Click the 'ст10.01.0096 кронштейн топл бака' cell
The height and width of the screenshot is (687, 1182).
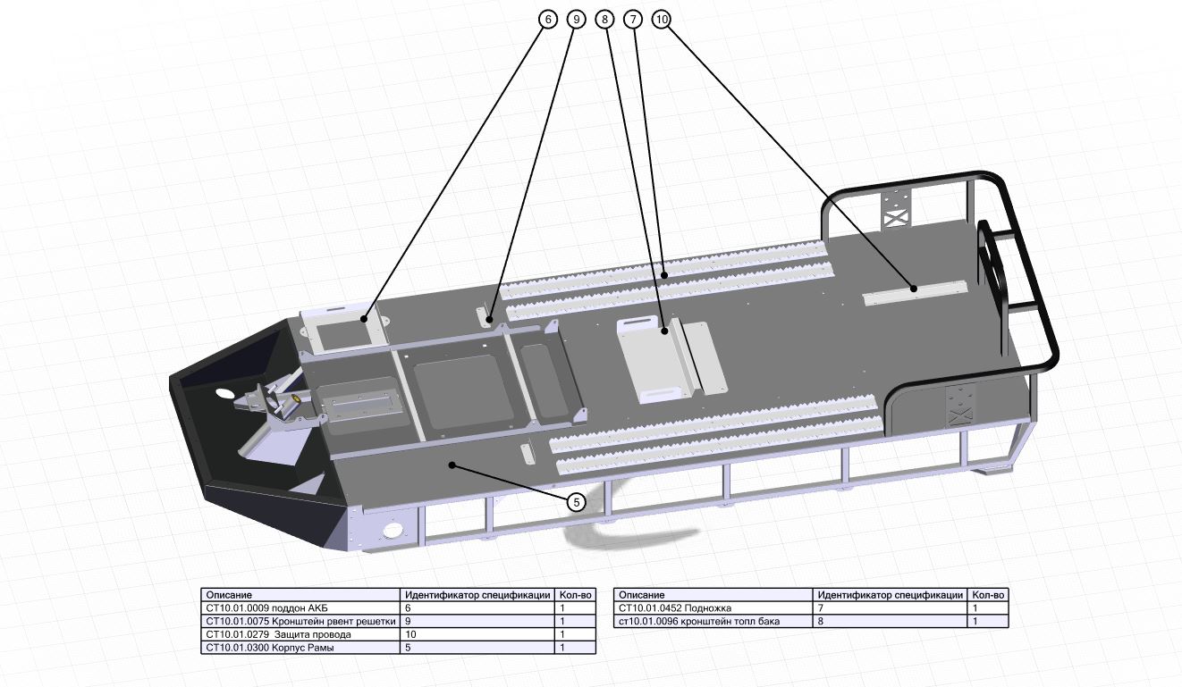tap(713, 621)
